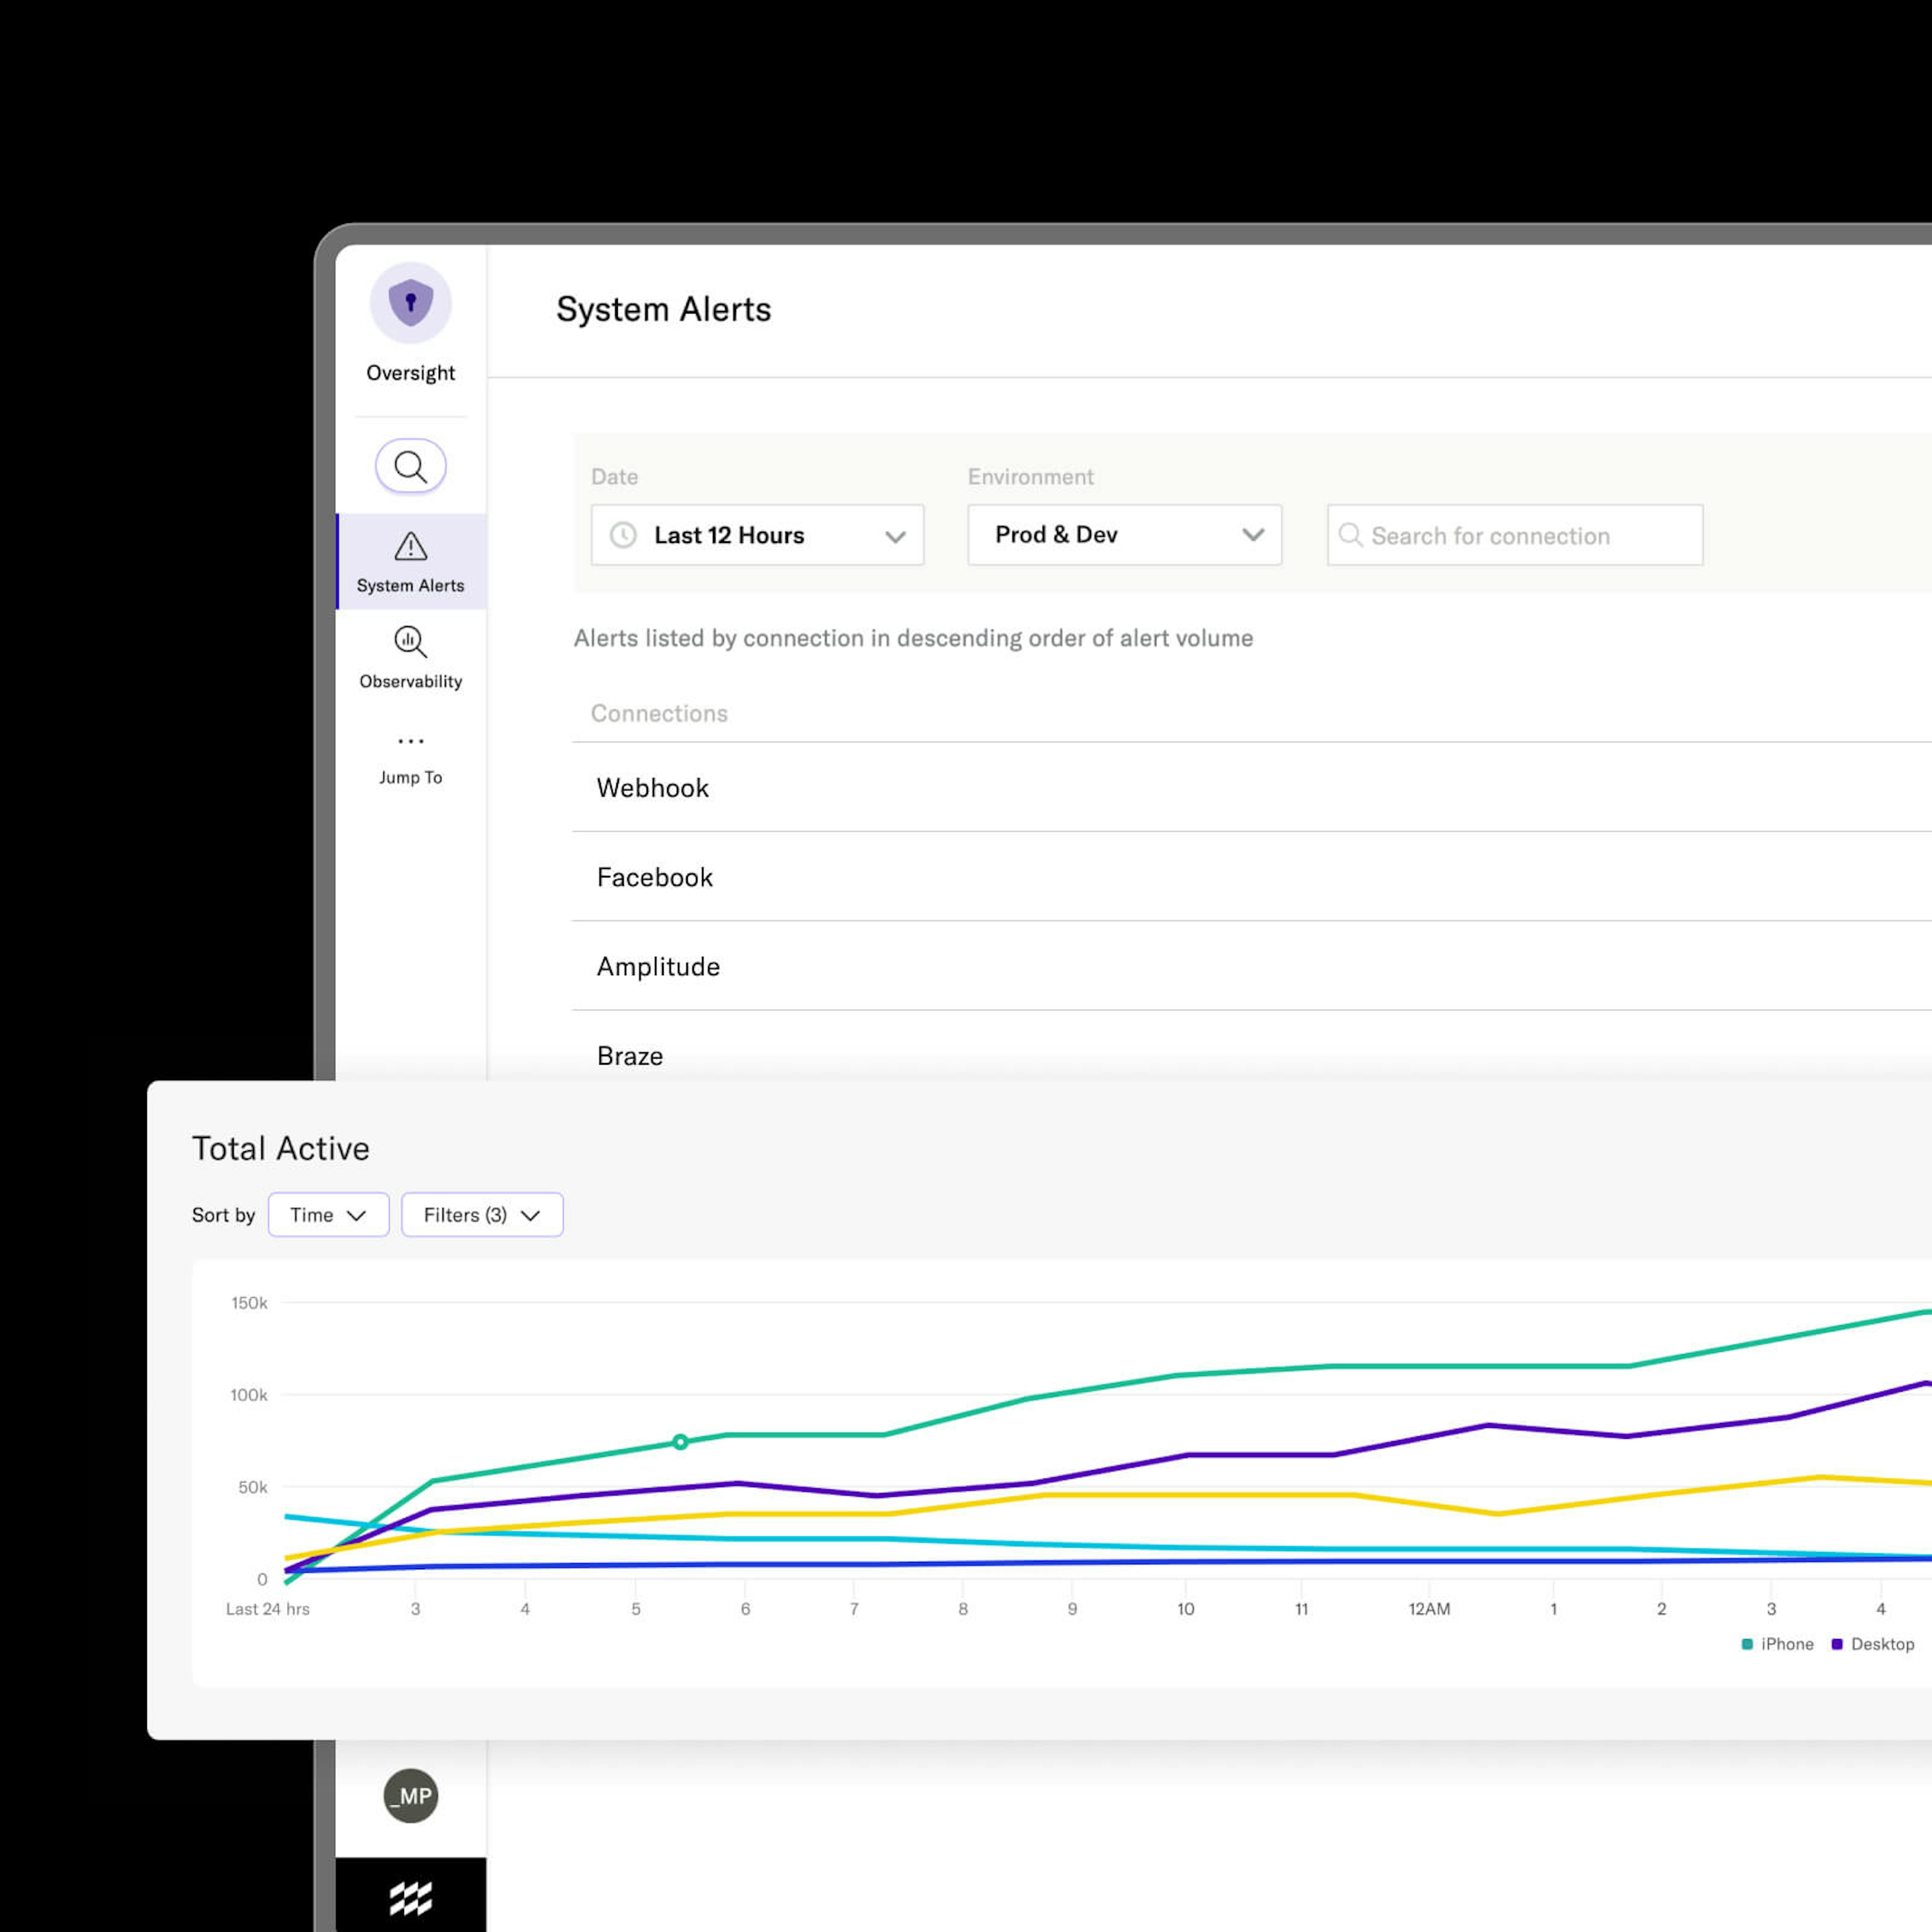The width and height of the screenshot is (1932, 1932).
Task: Expand the Prod & Dev environment dropdown
Action: tap(1124, 535)
